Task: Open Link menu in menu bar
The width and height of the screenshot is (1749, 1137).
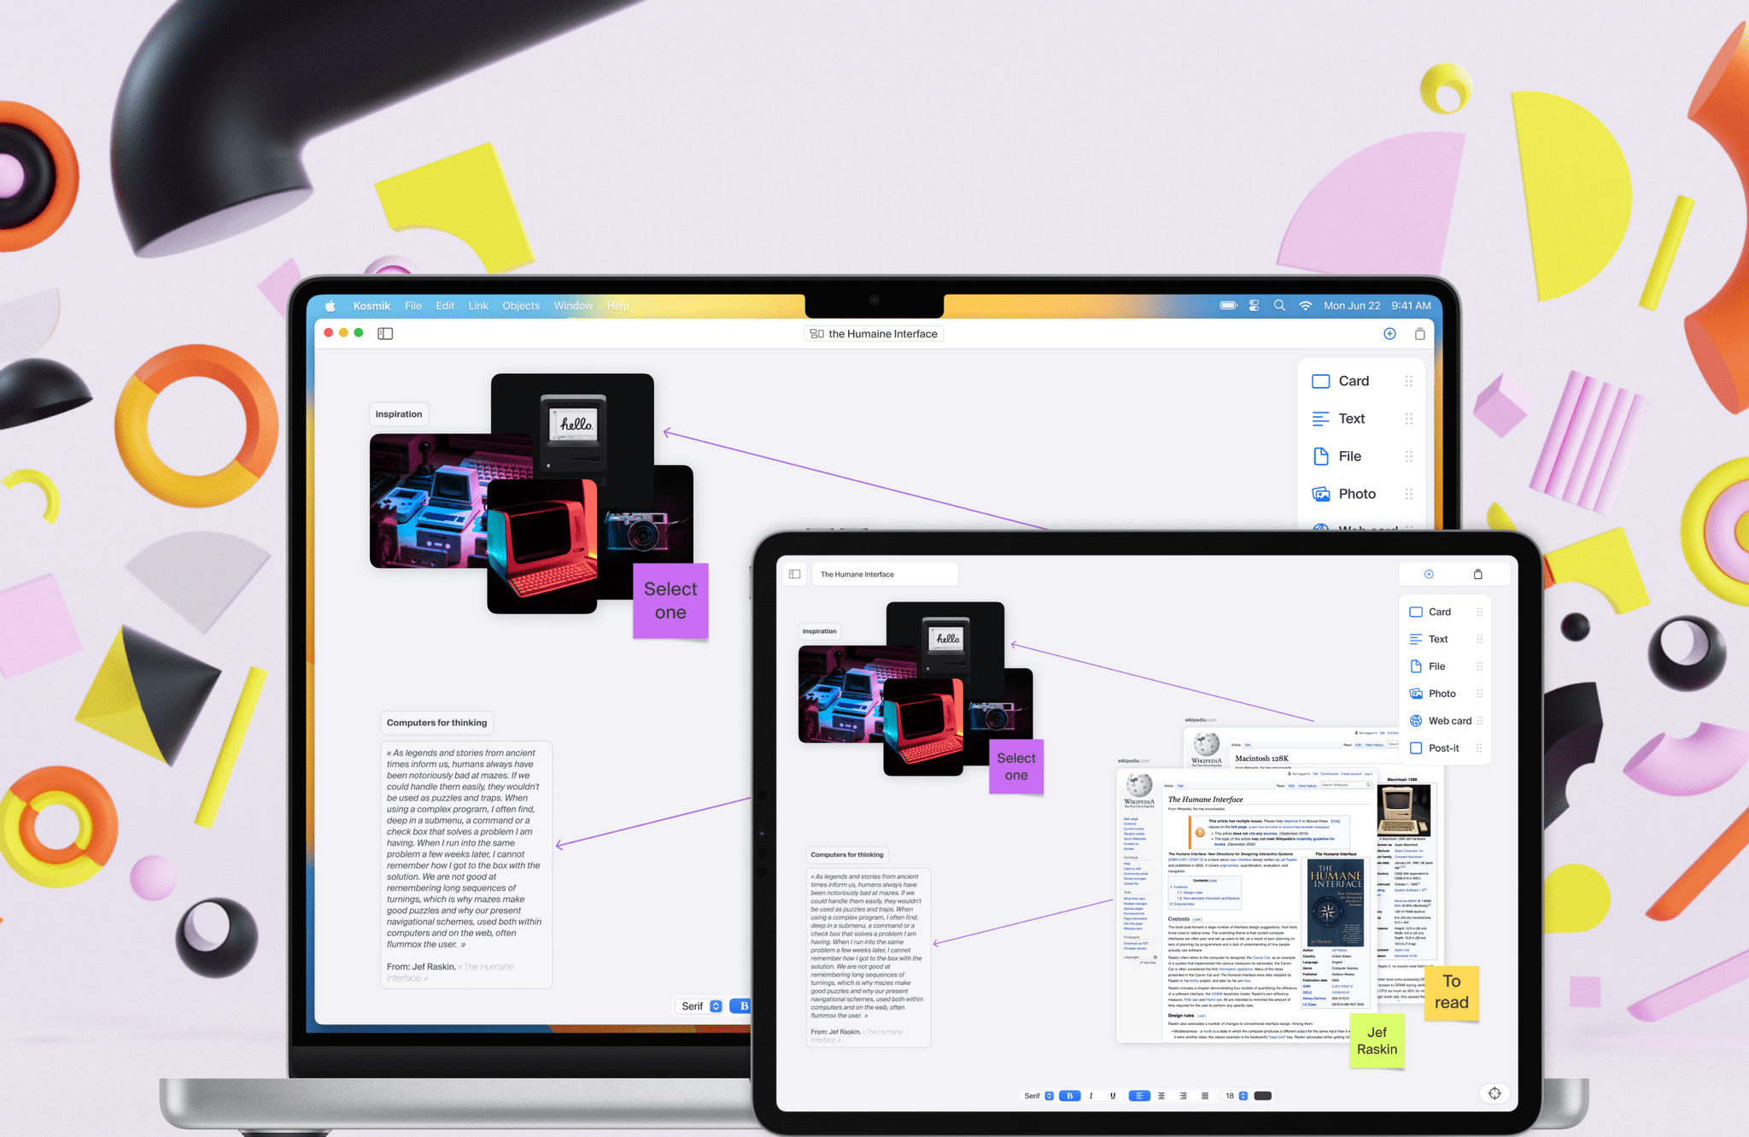Action: (x=478, y=306)
